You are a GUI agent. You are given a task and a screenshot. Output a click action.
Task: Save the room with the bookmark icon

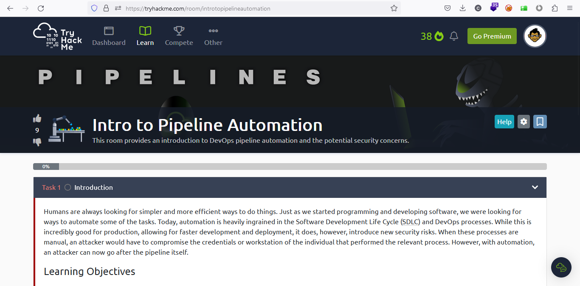coord(540,122)
